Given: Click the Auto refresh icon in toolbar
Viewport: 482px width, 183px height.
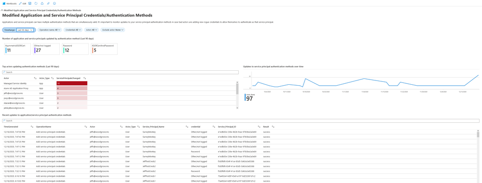Looking at the screenshot, I should (42, 3).
